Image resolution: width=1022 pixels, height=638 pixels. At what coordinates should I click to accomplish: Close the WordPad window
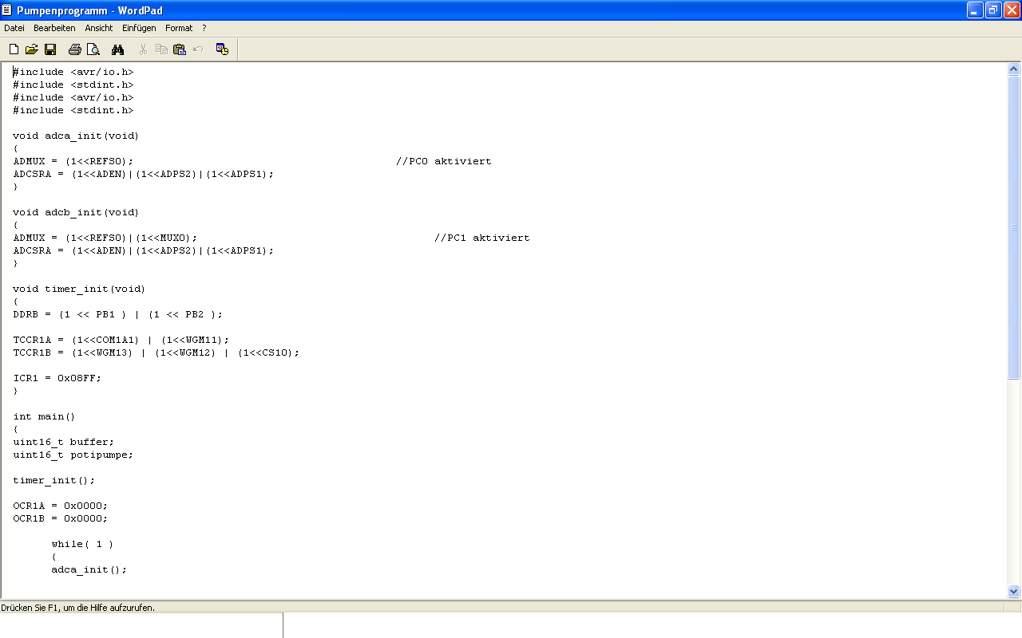(1012, 10)
